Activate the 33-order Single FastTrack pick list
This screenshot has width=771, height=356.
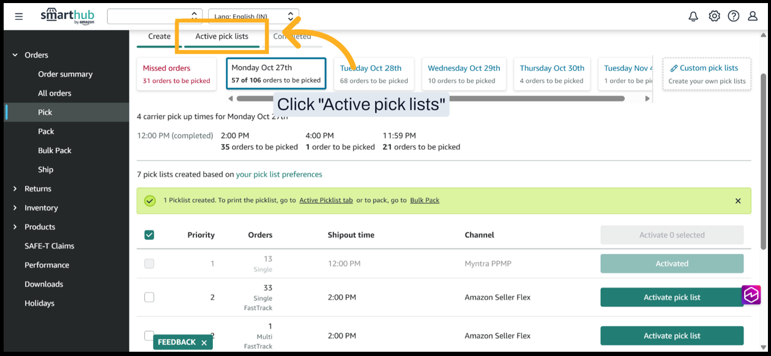coord(672,297)
